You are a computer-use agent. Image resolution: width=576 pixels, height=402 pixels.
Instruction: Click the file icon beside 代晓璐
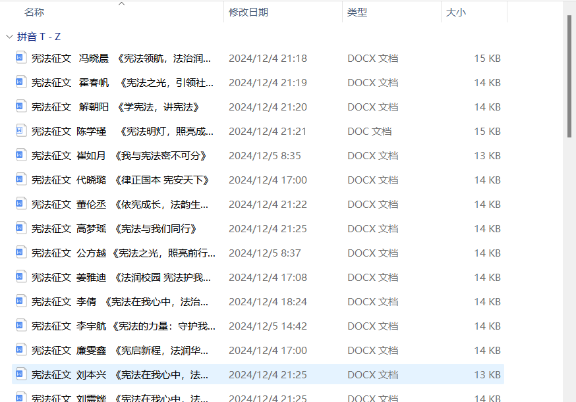tap(20, 180)
